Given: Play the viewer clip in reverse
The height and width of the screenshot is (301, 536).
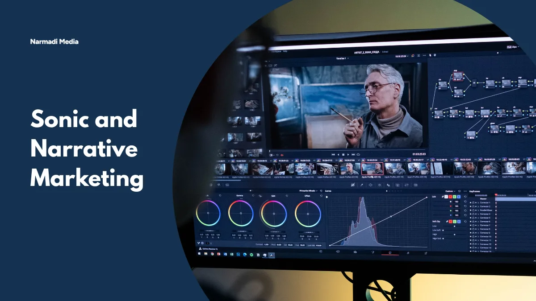Looking at the screenshot, I should [x=338, y=154].
